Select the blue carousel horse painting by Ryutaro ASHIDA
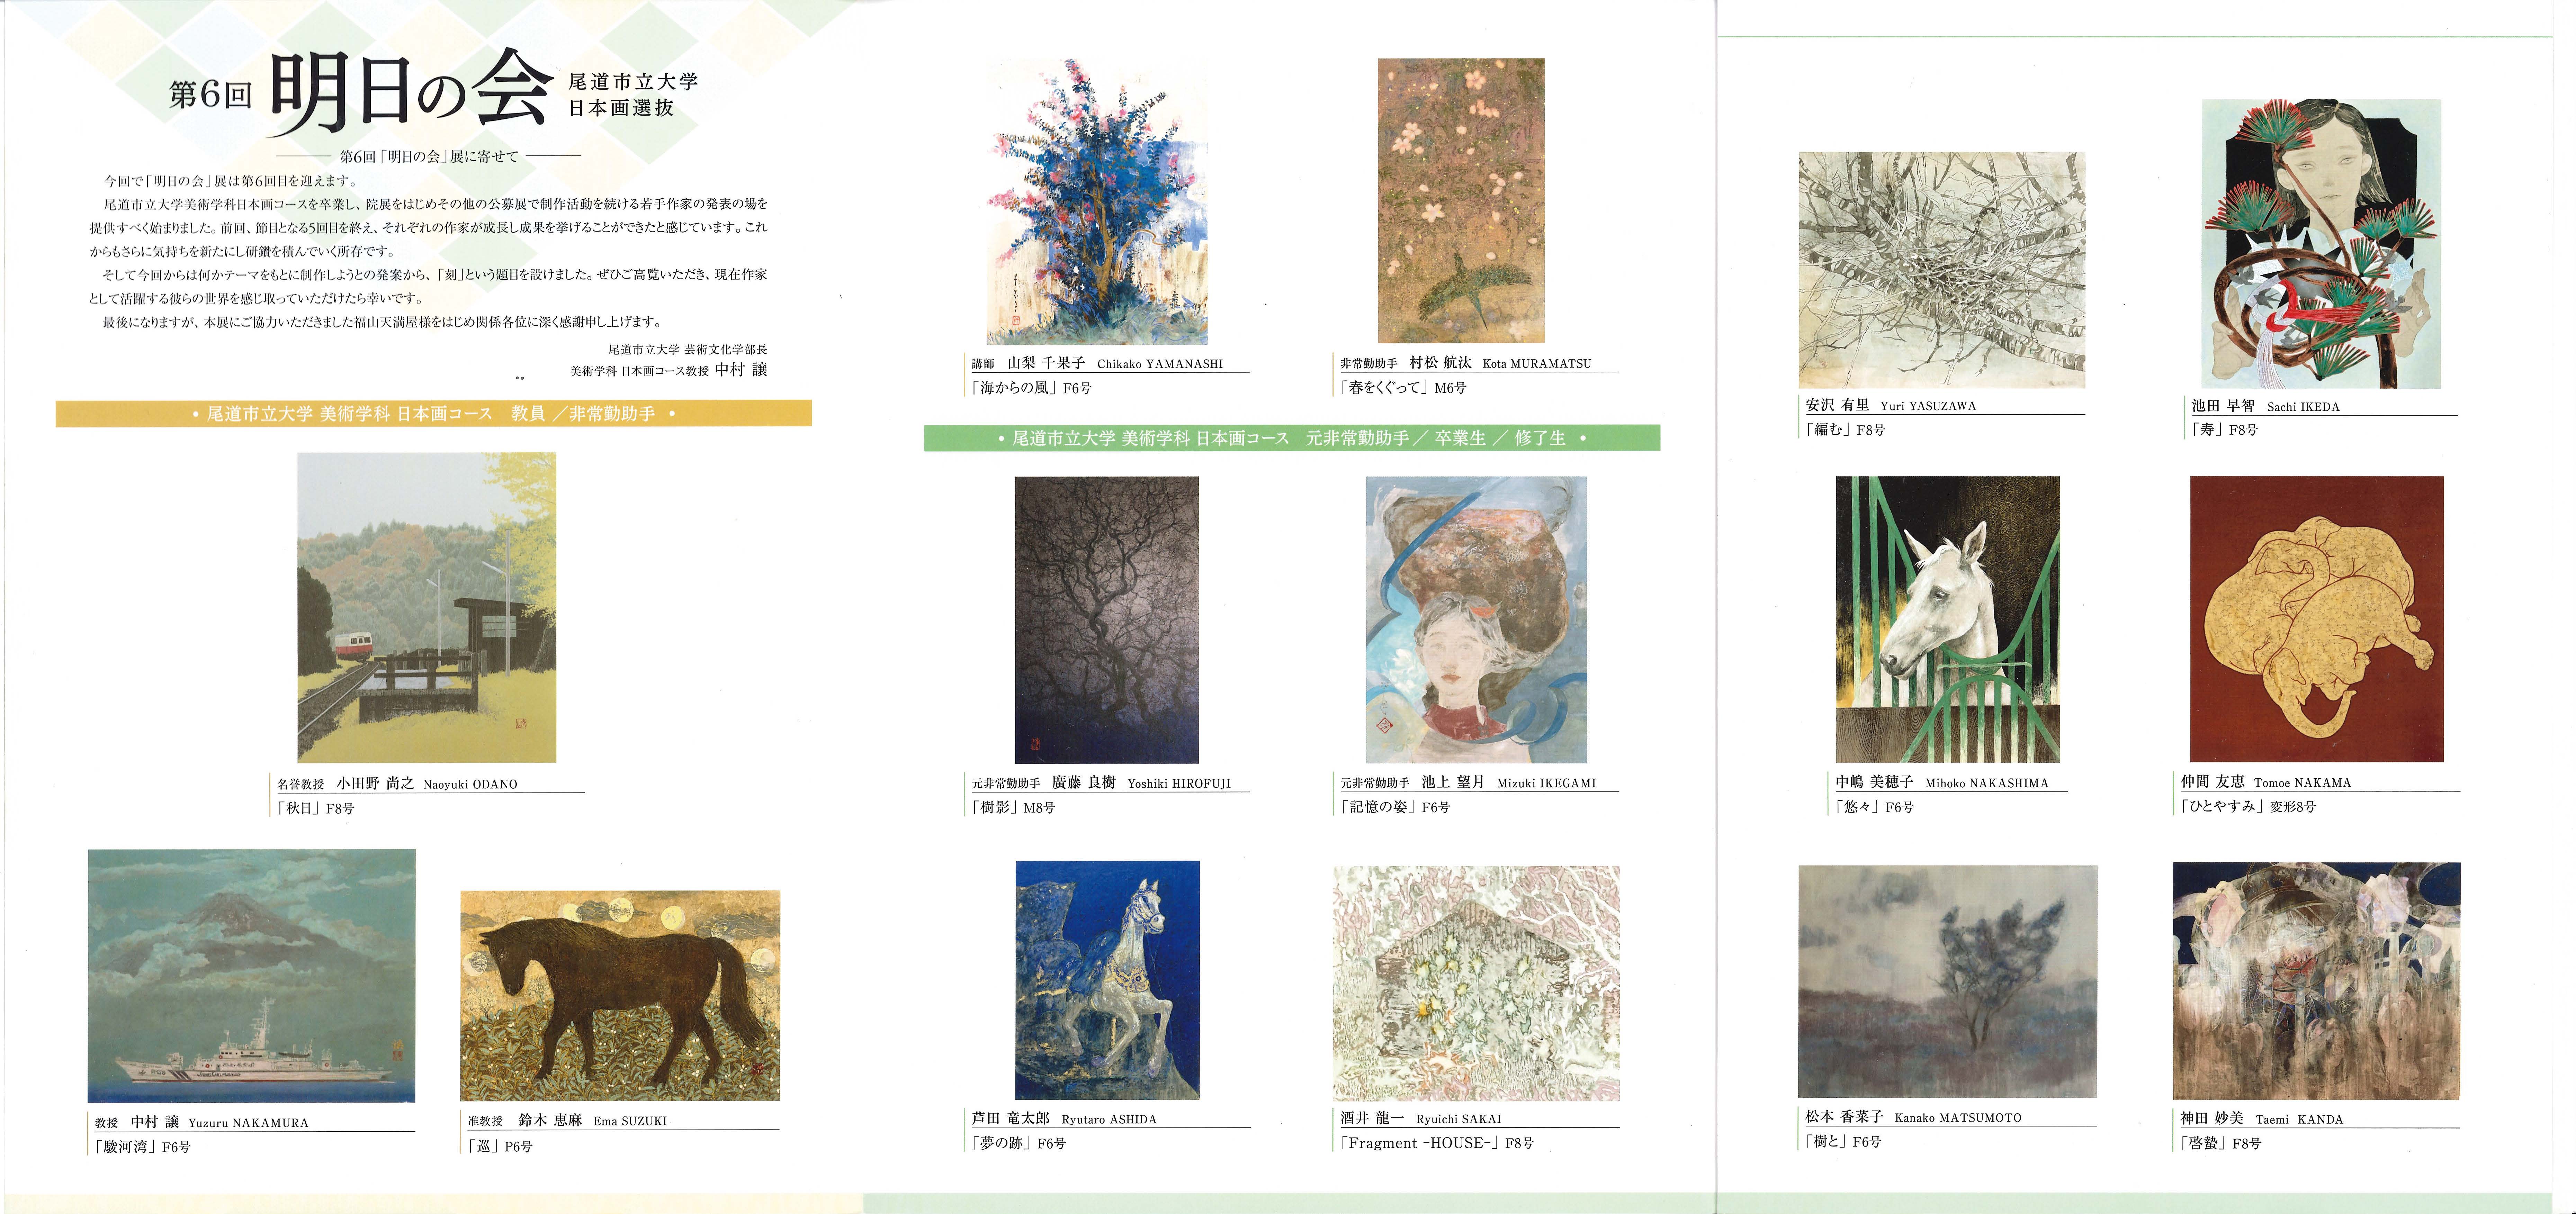The height and width of the screenshot is (1214, 2576). (x=1107, y=980)
